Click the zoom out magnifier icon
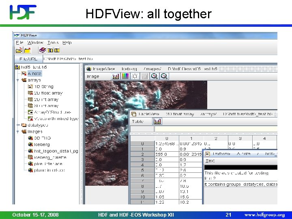 click(x=164, y=76)
